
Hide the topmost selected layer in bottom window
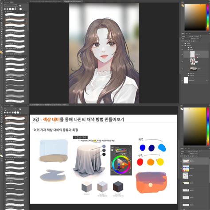181,161
